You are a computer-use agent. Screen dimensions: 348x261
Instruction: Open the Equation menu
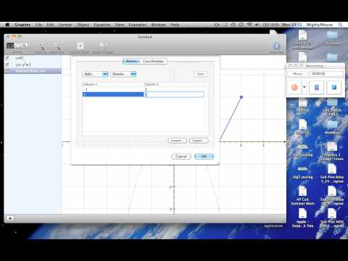click(x=102, y=25)
